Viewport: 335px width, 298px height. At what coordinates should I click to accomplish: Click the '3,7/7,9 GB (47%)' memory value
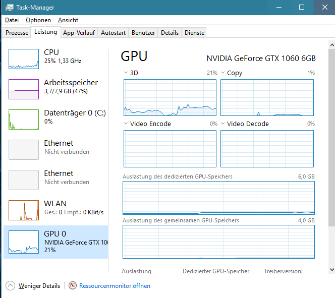tap(66, 91)
